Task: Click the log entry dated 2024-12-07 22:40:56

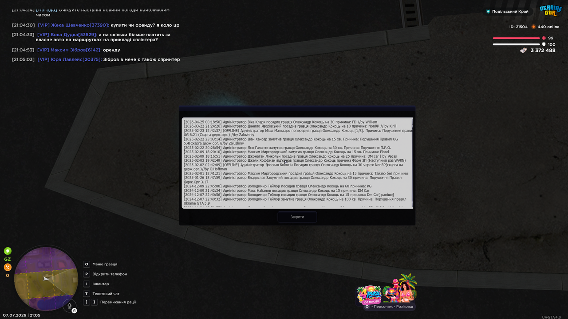Action: tap(289, 195)
